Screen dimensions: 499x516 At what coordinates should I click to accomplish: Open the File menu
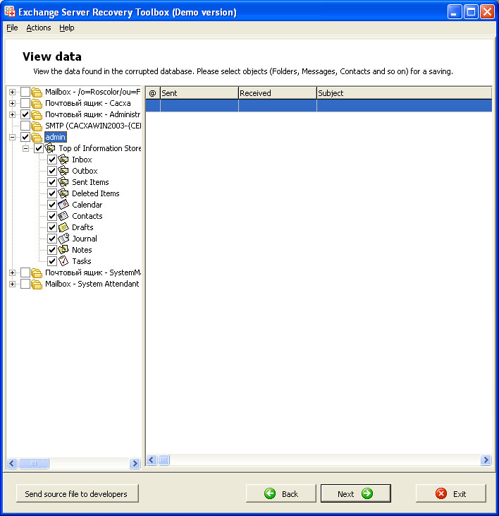12,28
